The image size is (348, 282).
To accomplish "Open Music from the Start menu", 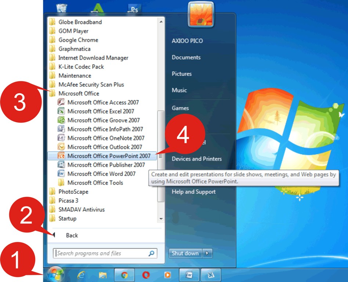I will coord(180,90).
